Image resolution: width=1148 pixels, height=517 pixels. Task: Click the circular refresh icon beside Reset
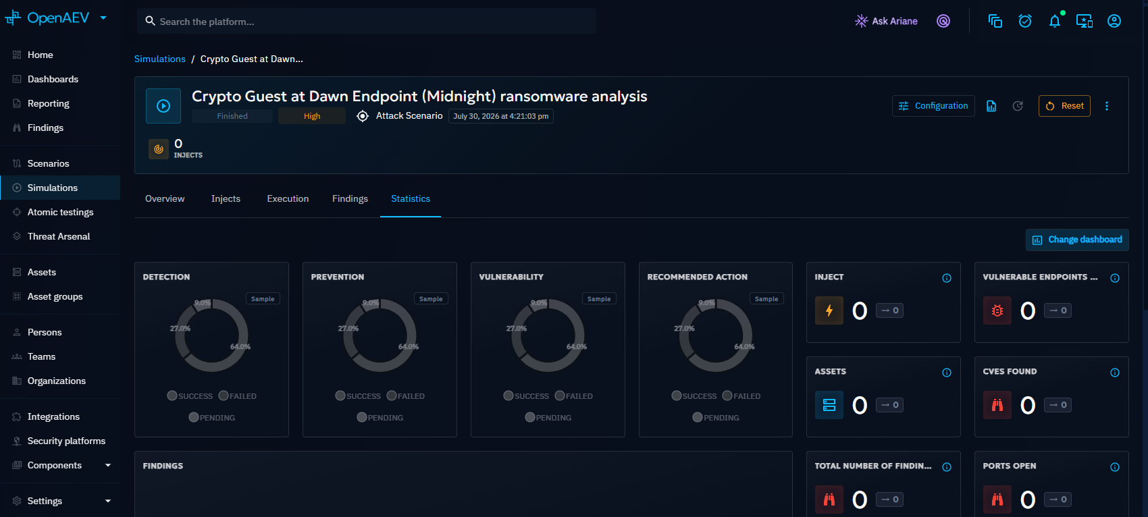tap(1018, 106)
